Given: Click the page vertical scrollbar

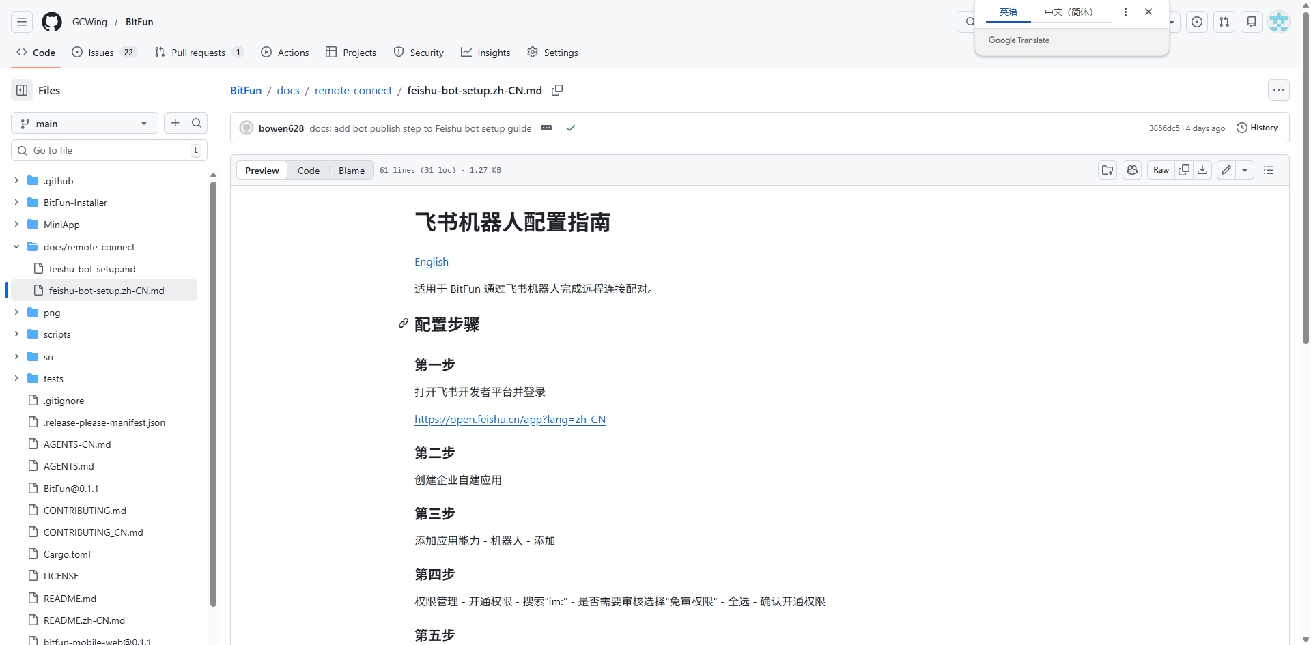Looking at the screenshot, I should click(x=1306, y=177).
